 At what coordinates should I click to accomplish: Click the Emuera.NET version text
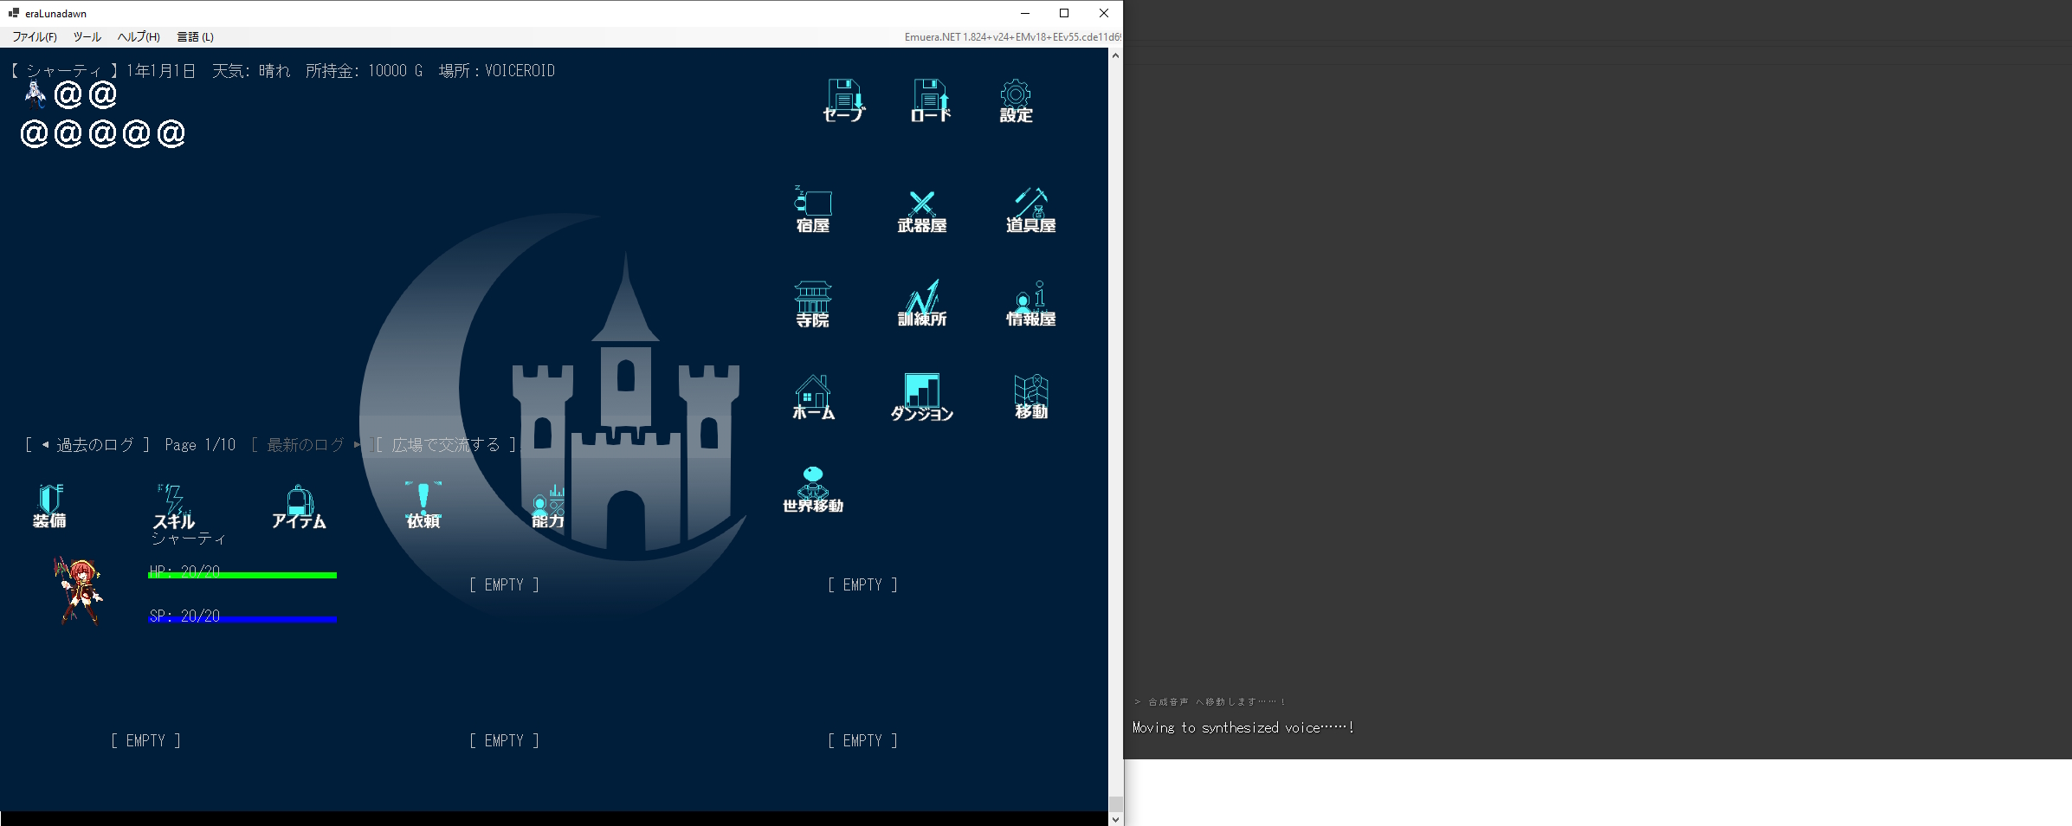[1012, 37]
